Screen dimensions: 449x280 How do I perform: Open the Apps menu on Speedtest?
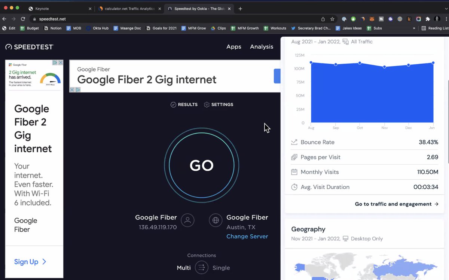coord(234,47)
